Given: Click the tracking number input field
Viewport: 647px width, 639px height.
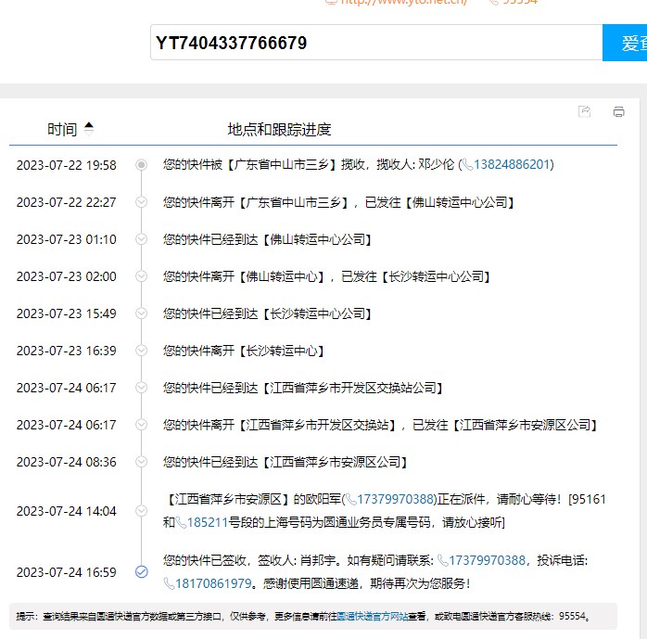Looking at the screenshot, I should (x=376, y=43).
